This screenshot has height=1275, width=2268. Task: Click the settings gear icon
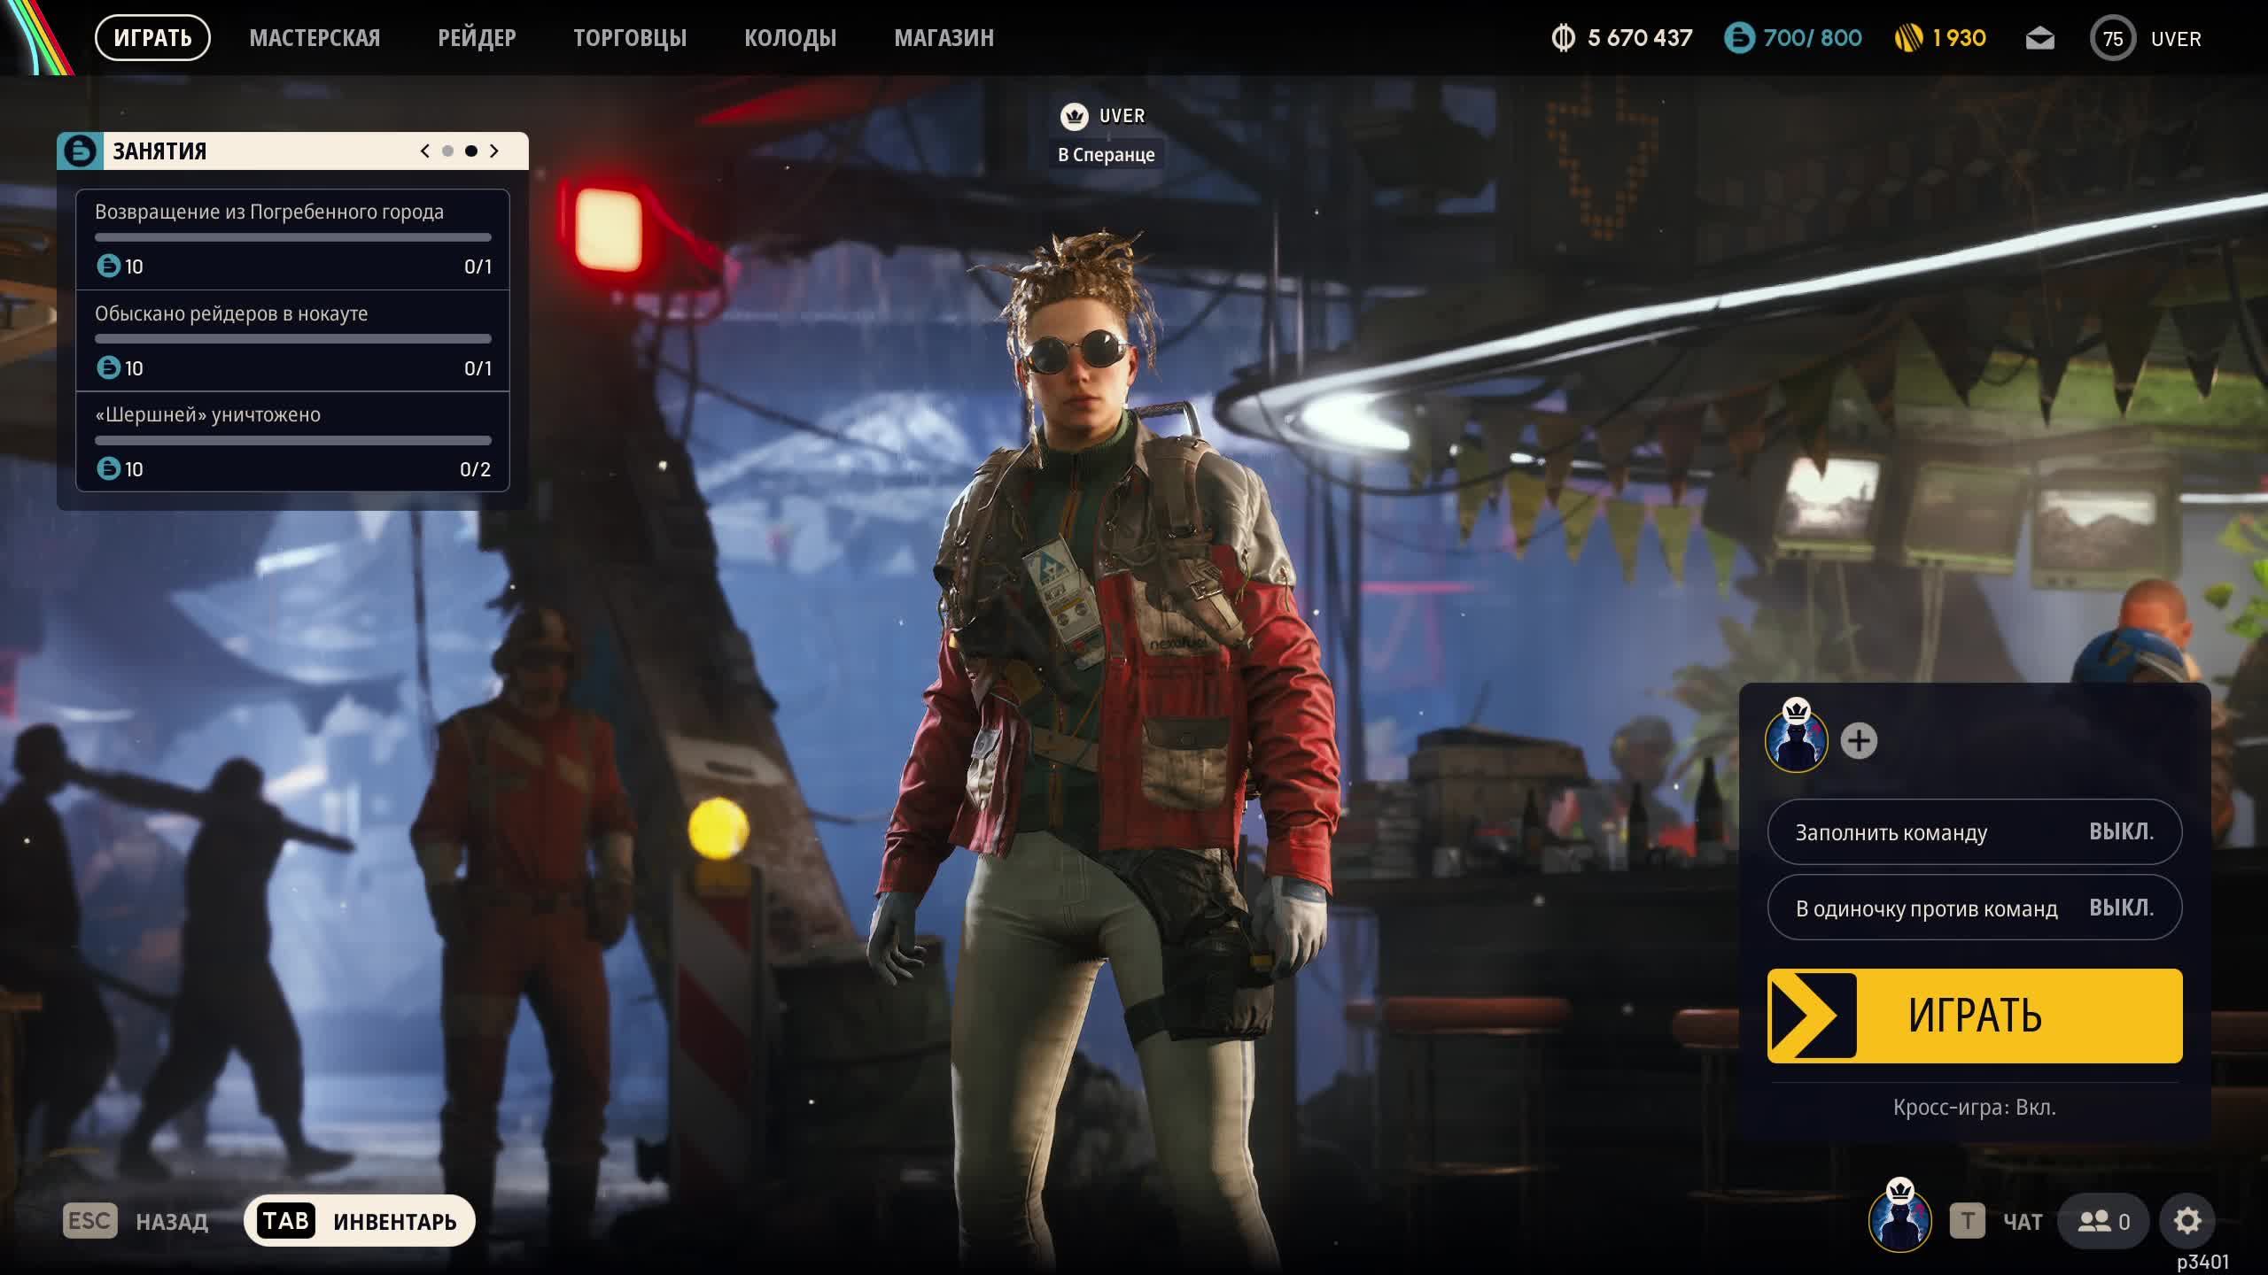(x=2186, y=1221)
